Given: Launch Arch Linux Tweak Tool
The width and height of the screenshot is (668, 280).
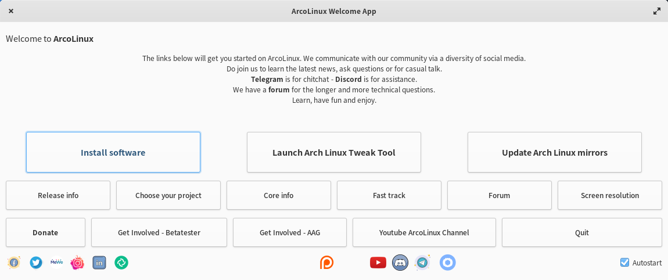Looking at the screenshot, I should [334, 152].
